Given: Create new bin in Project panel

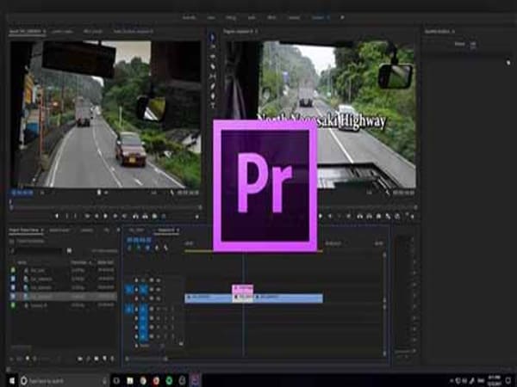Looking at the screenshot, I should (97, 359).
